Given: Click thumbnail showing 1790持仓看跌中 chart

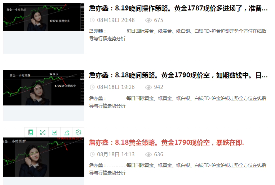Looking at the screenshot, I should pos(44,88).
